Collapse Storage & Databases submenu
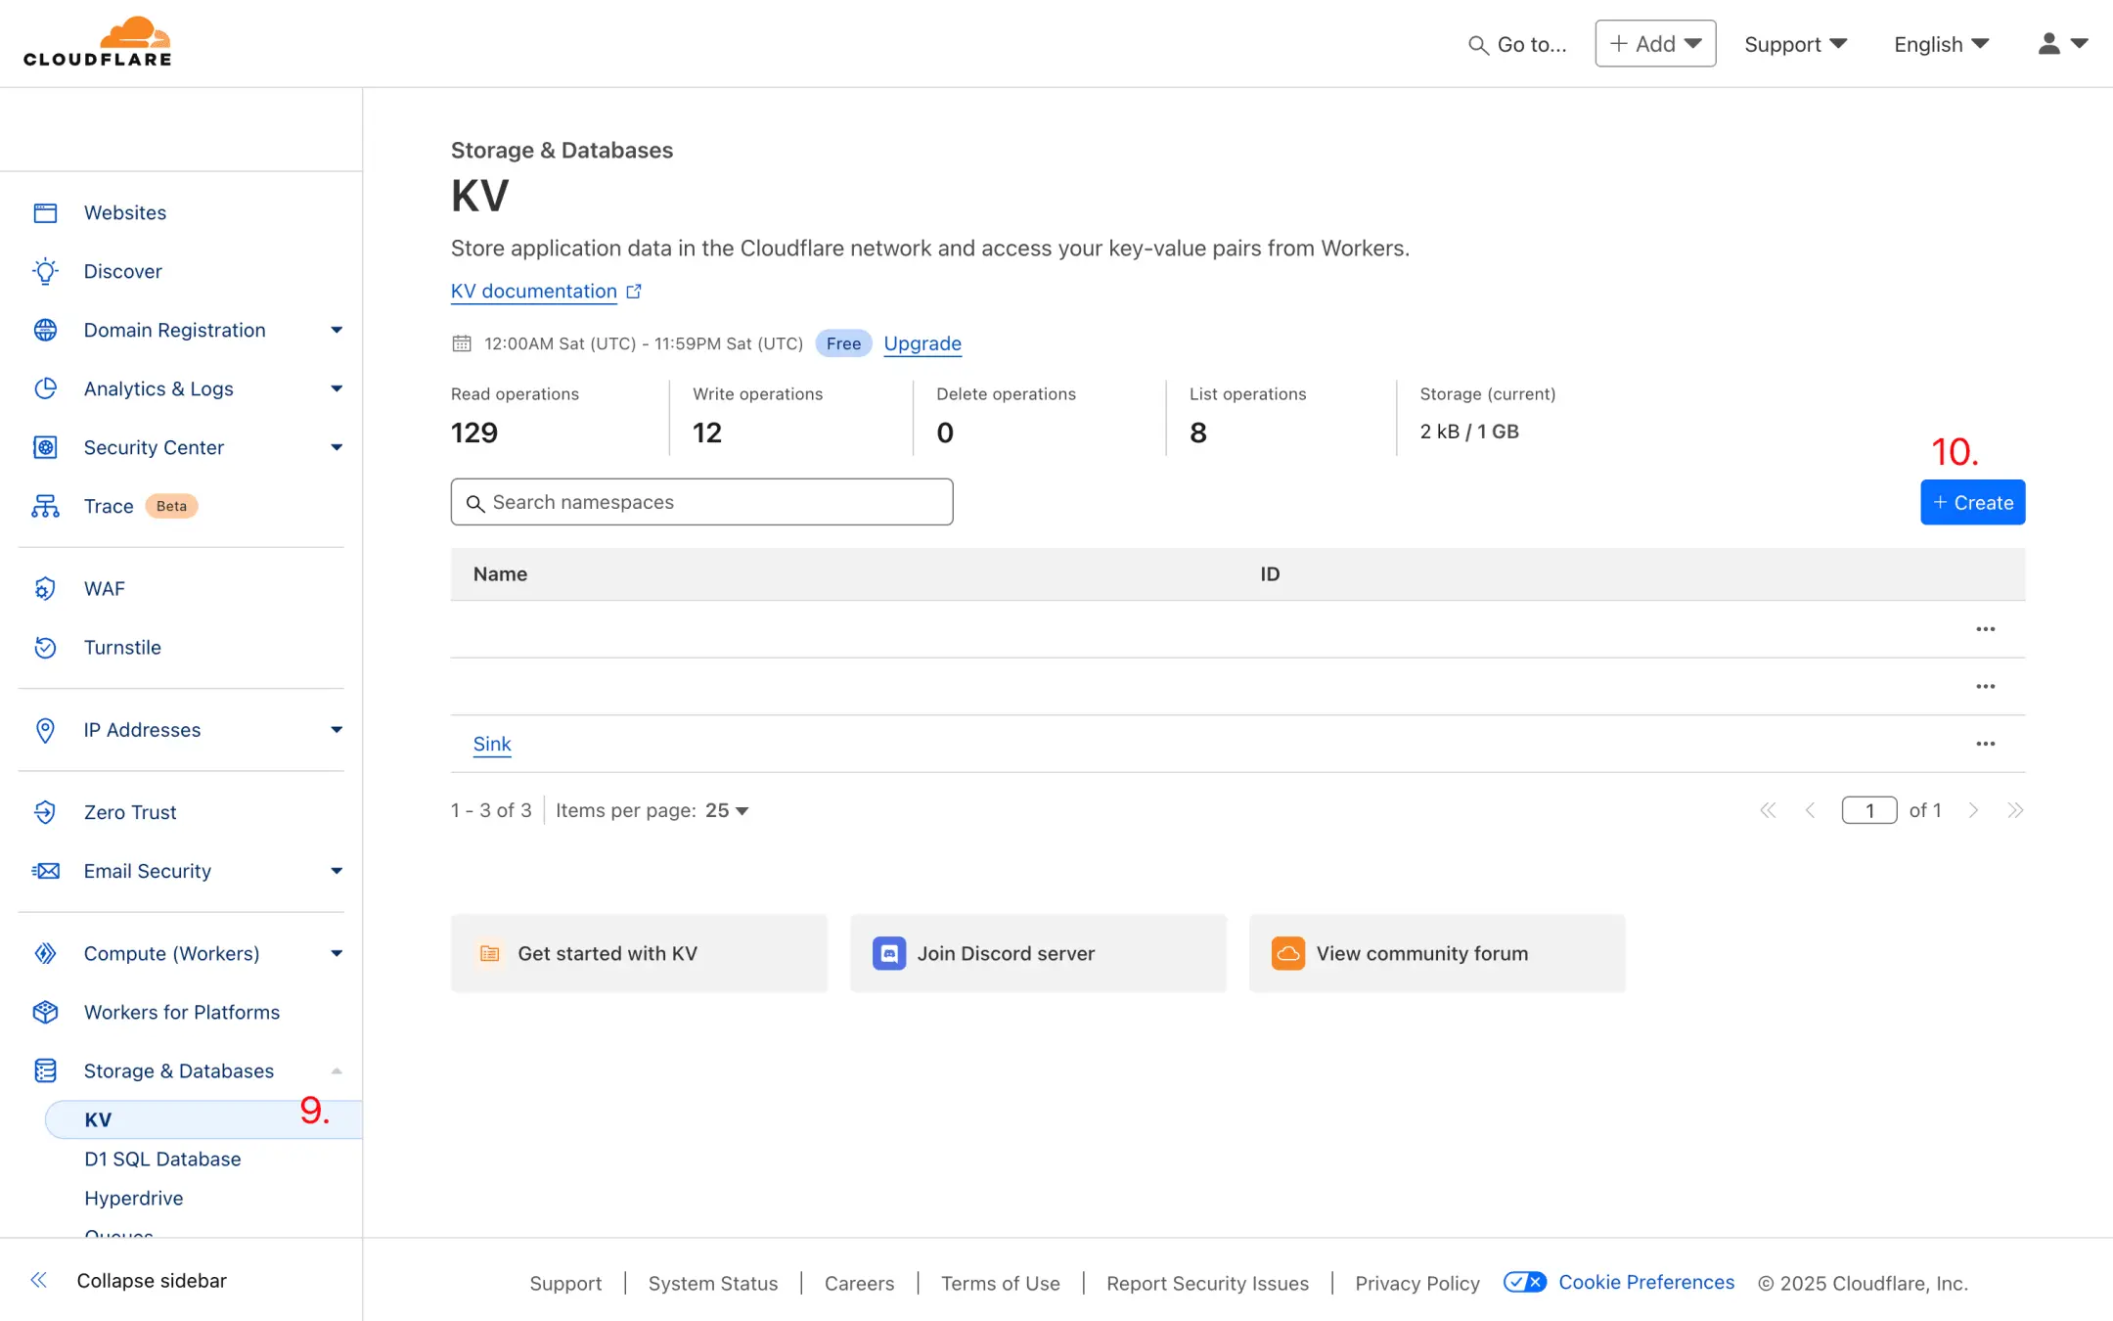The height and width of the screenshot is (1321, 2113). click(x=337, y=1070)
